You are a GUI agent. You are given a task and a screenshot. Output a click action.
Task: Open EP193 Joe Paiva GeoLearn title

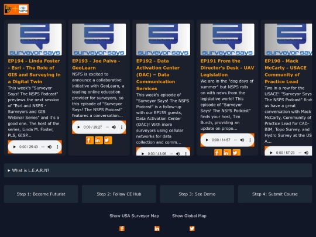click(96, 64)
